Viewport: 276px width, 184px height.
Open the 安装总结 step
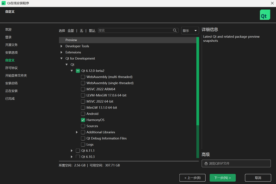[11, 83]
